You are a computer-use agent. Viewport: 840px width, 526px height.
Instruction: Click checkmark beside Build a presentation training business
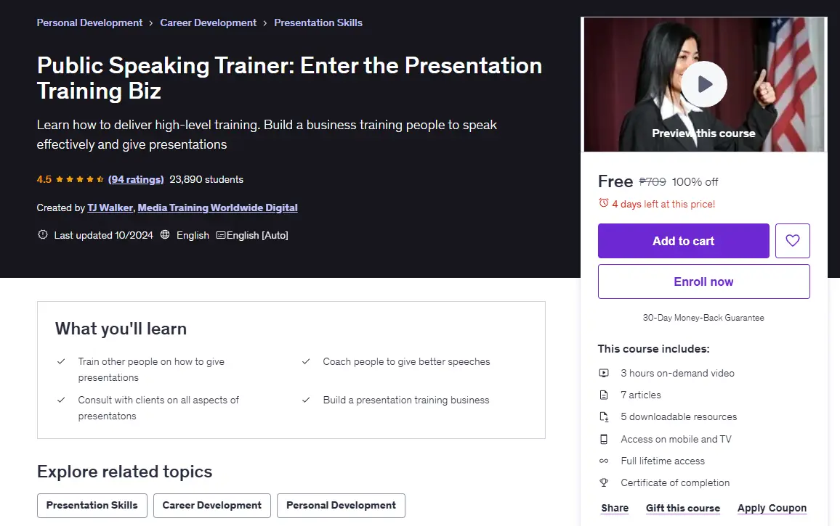(x=306, y=400)
